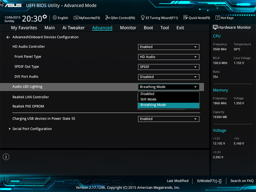Click the info circle icon
256x192 pixels.
6,157
